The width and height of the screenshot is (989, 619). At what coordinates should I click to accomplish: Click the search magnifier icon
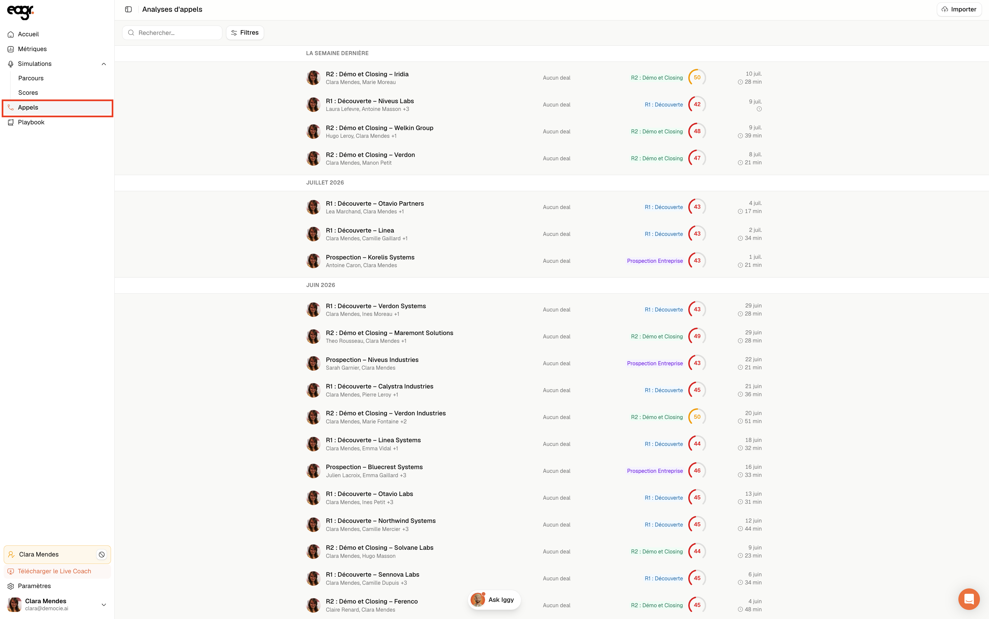(x=131, y=33)
